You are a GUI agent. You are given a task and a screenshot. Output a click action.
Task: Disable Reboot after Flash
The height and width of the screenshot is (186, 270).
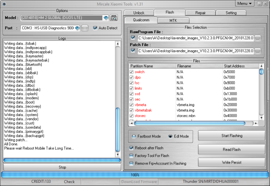tap(131, 148)
